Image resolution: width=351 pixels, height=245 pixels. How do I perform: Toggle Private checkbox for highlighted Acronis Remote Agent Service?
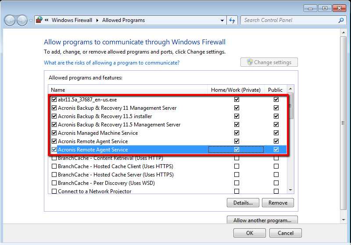pyautogui.click(x=236, y=149)
